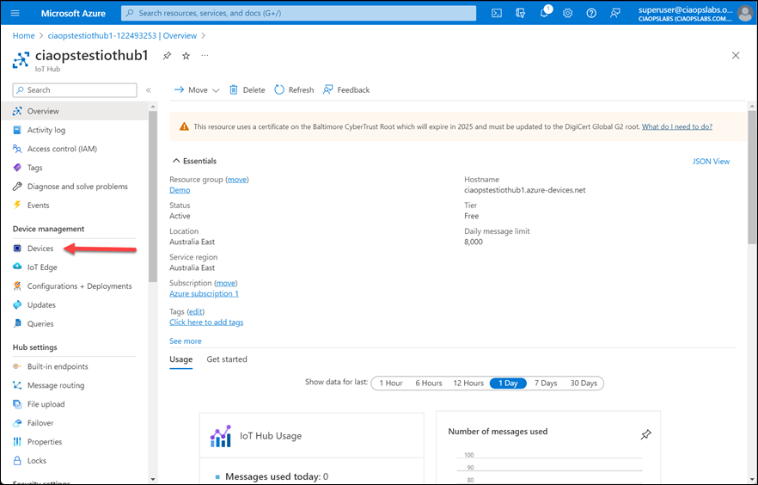Open the Cloud Shell icon in top bar
758x485 pixels.
[497, 13]
